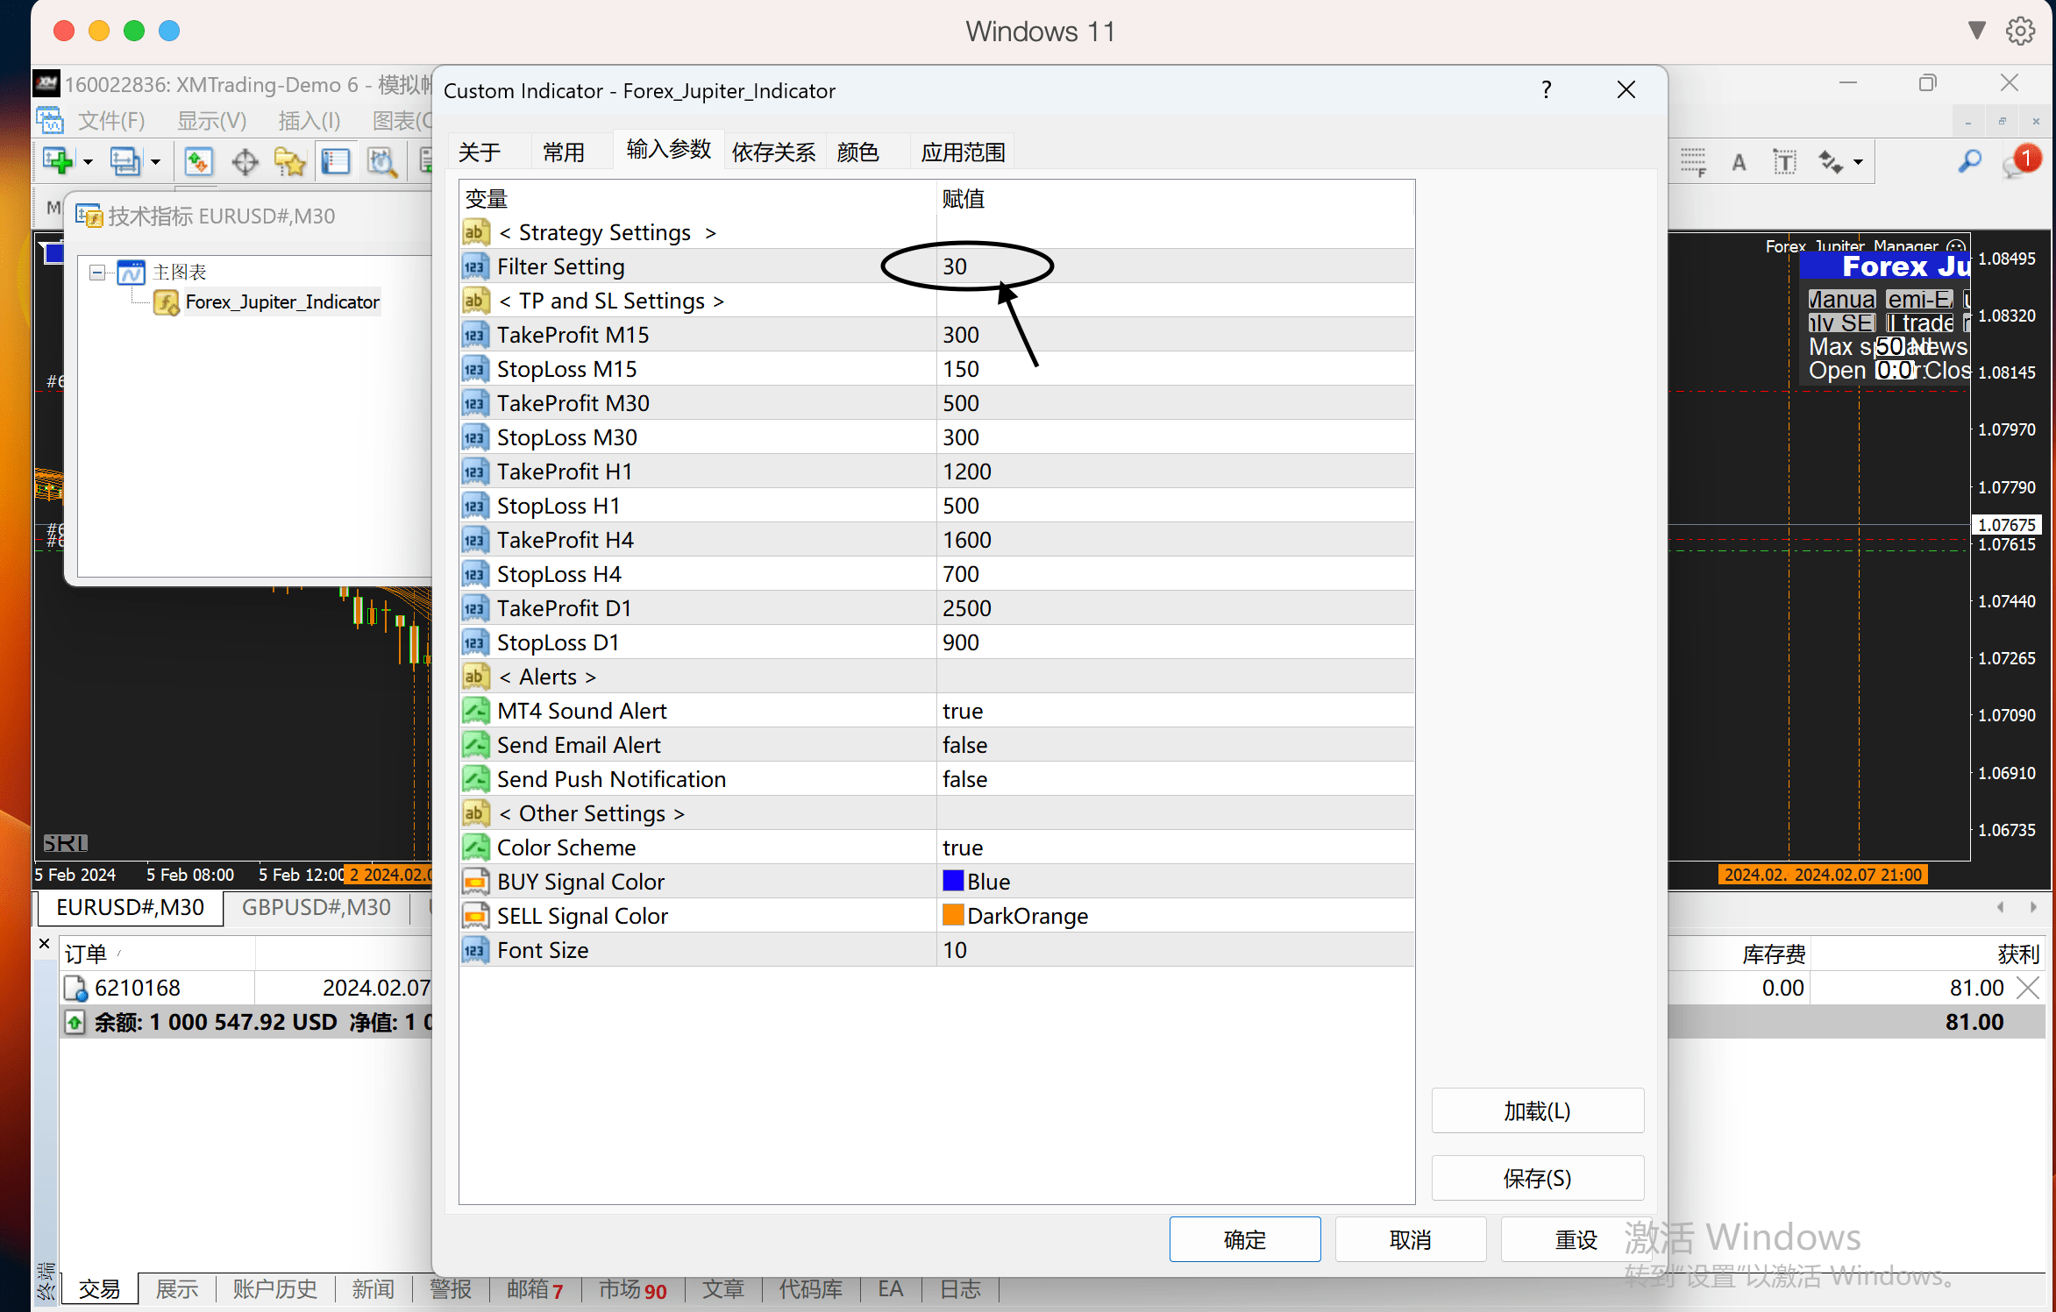Open the 邮箱 terminal tab

535,1289
